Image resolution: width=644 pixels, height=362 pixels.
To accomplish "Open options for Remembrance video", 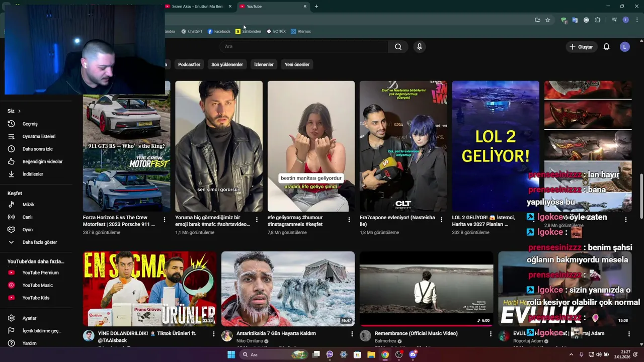I will (491, 334).
